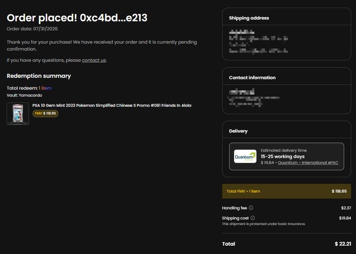Open Quantium – International ePAC link
Viewport: 356px width, 254px height.
308,163
